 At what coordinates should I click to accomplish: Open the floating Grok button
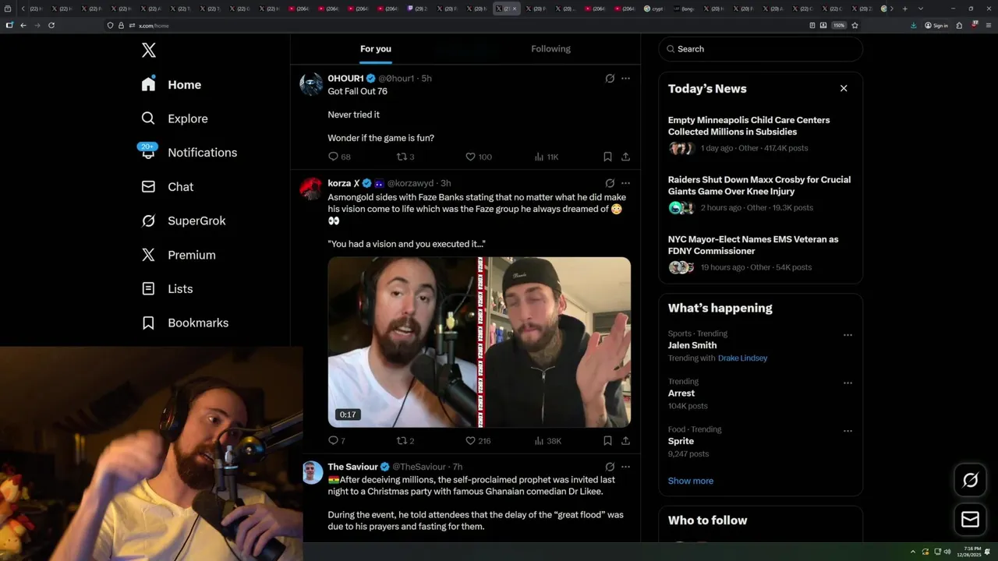coord(970,480)
